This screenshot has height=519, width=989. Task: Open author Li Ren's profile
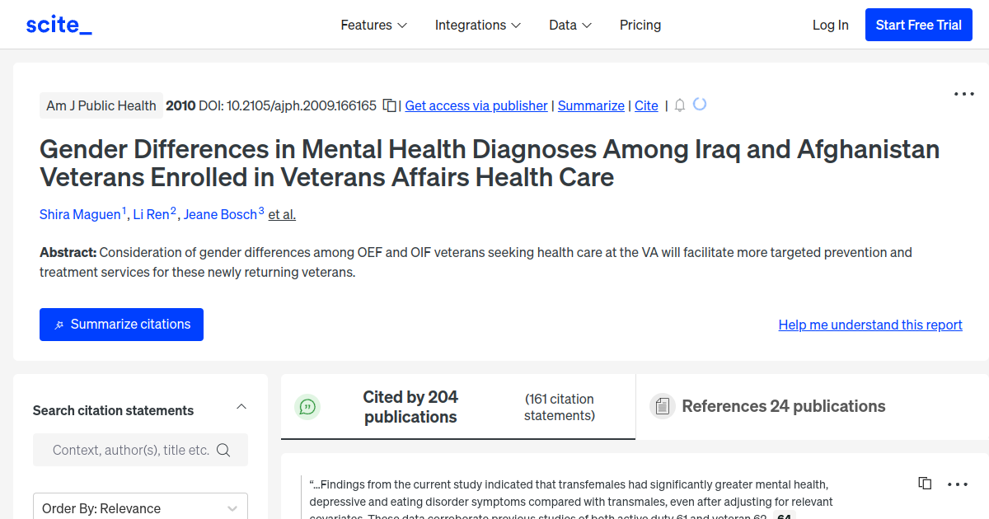[x=151, y=214]
